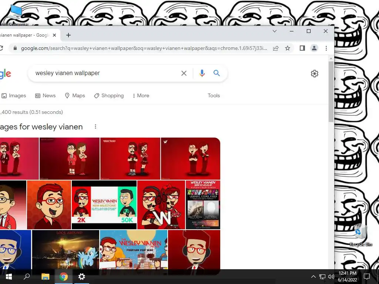Start voice search with microphone icon
The image size is (379, 284).
[202, 73]
